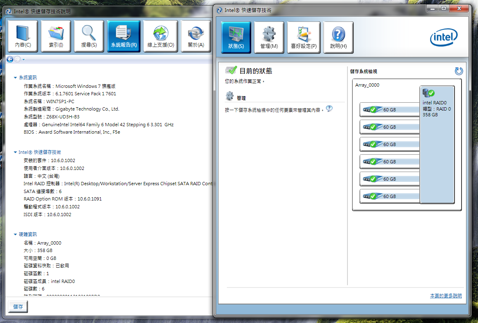Click the 搜尋(S) search magnifier button
The width and height of the screenshot is (478, 323).
(89, 36)
